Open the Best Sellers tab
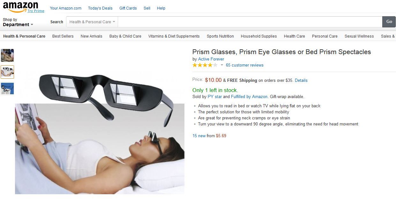This screenshot has width=396, height=213. (63, 36)
